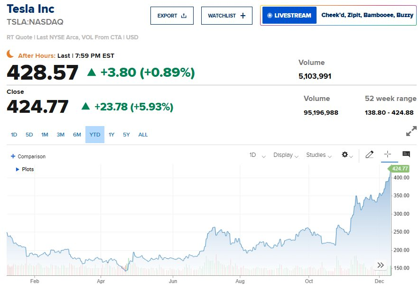Click the plus icon to add Comparison
Viewport: 420px width, 291px height.
[13, 156]
